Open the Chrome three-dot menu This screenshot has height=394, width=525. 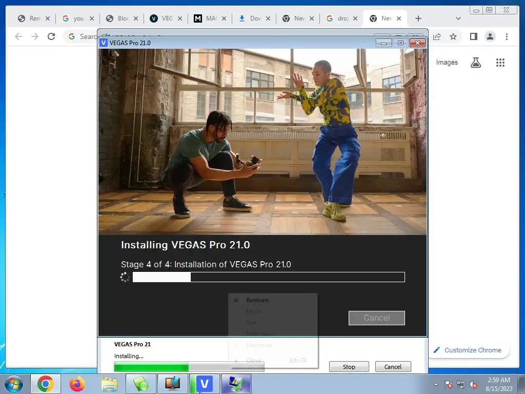507,36
